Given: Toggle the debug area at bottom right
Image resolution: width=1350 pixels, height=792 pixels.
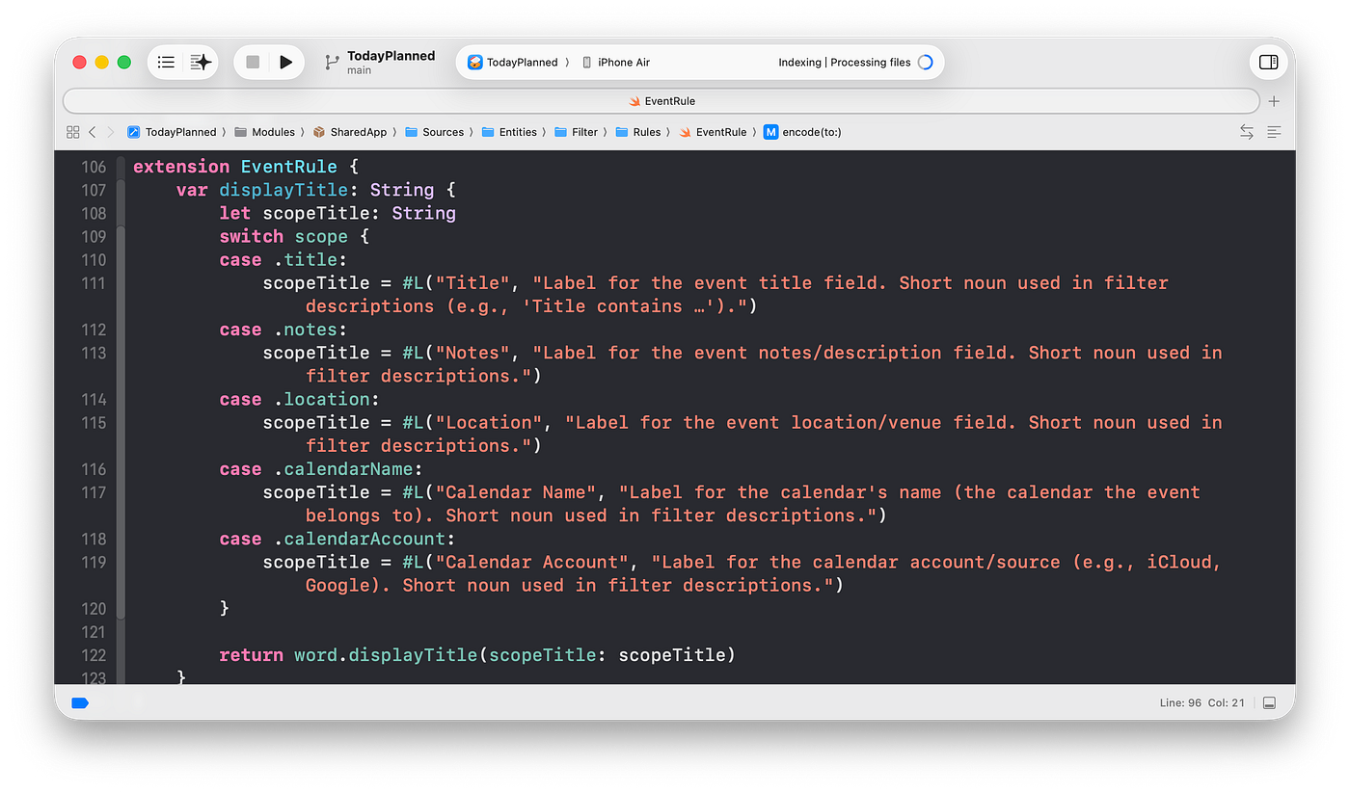Looking at the screenshot, I should coord(1270,703).
